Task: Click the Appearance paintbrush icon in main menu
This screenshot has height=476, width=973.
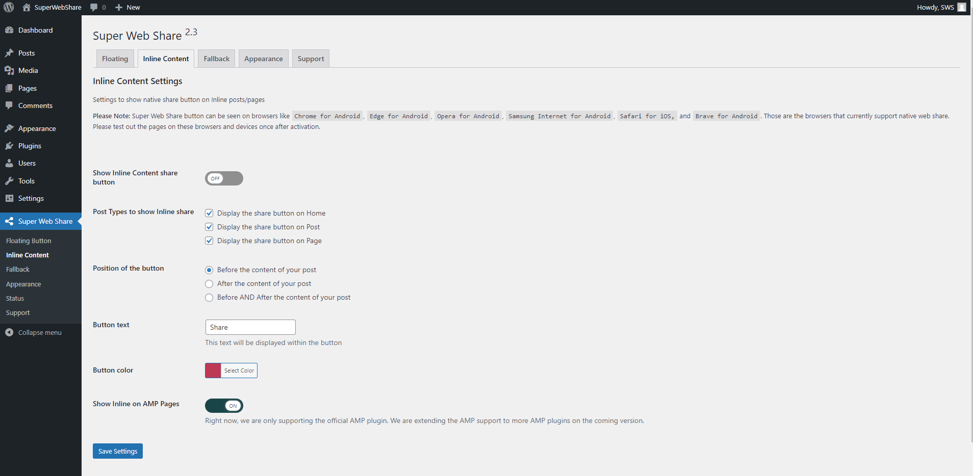Action: tap(9, 128)
